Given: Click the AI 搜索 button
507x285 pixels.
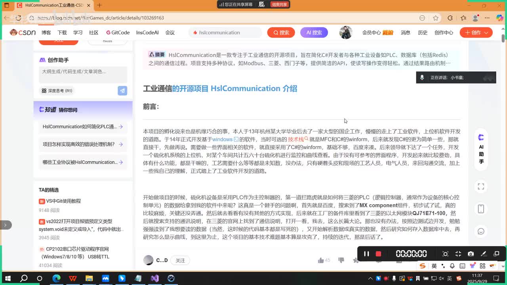Looking at the screenshot, I should pyautogui.click(x=314, y=32).
